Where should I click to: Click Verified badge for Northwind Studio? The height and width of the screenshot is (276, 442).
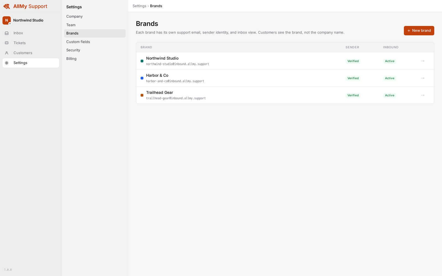(353, 61)
